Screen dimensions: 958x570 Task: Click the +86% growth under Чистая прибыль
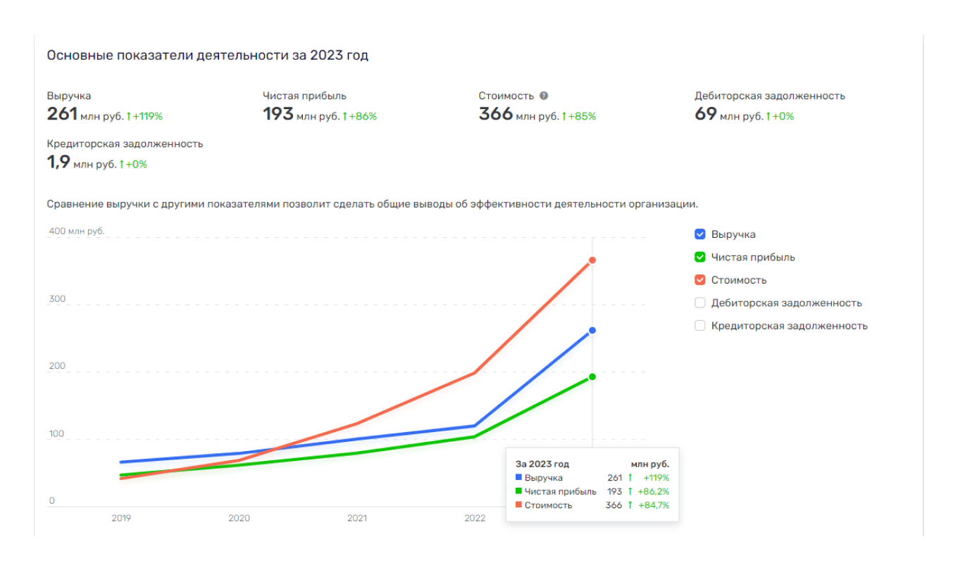coord(359,116)
